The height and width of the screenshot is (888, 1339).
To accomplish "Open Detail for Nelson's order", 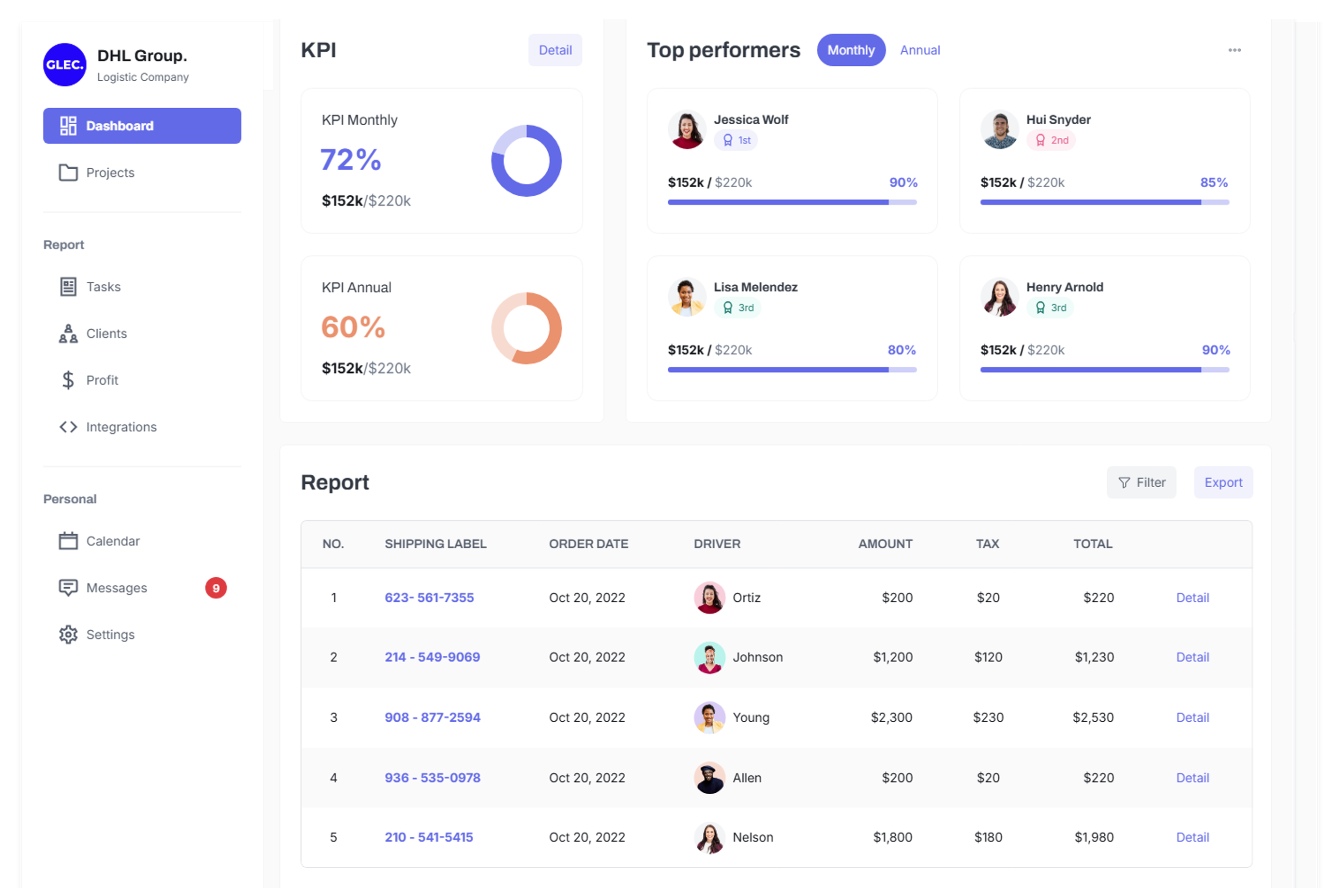I will coord(1192,837).
